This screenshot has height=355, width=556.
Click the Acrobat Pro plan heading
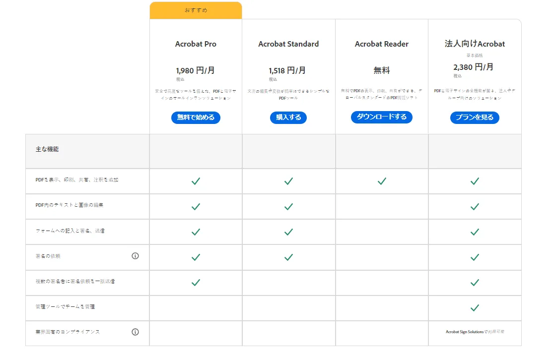click(196, 44)
